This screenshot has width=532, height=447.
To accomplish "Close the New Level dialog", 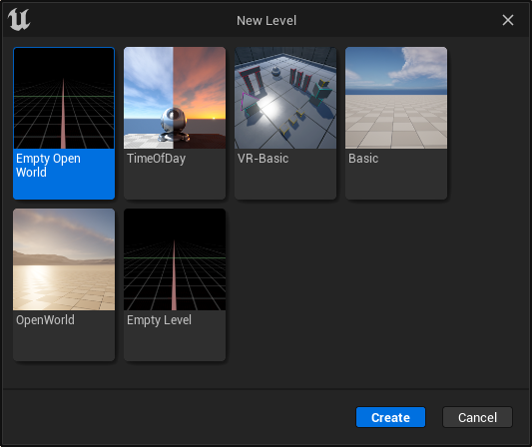I will [x=508, y=20].
